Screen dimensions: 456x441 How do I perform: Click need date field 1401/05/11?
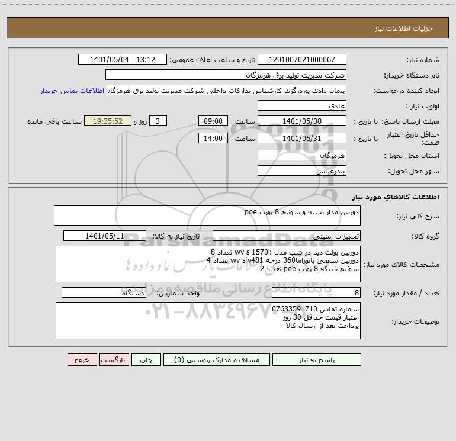pos(105,236)
